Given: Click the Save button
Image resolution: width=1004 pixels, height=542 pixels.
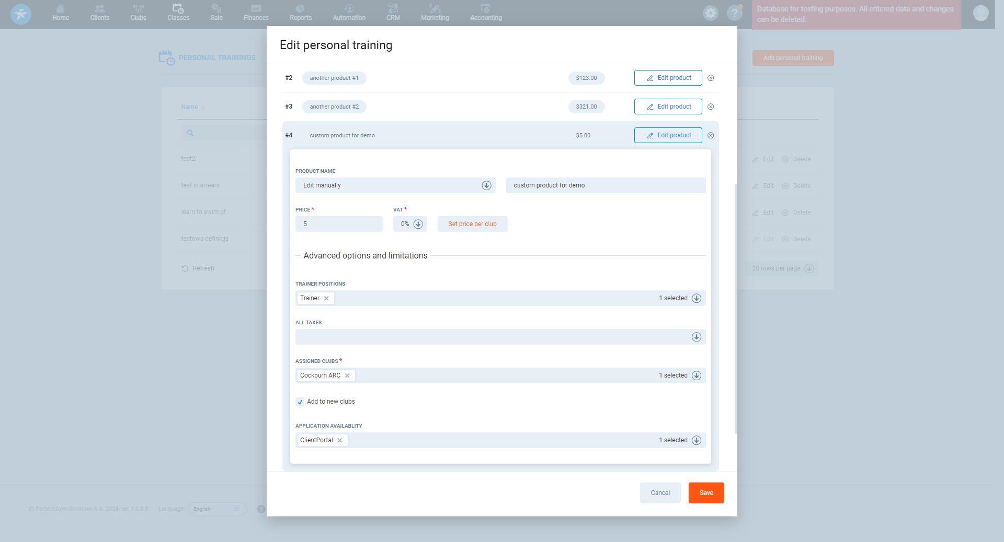Looking at the screenshot, I should (706, 493).
